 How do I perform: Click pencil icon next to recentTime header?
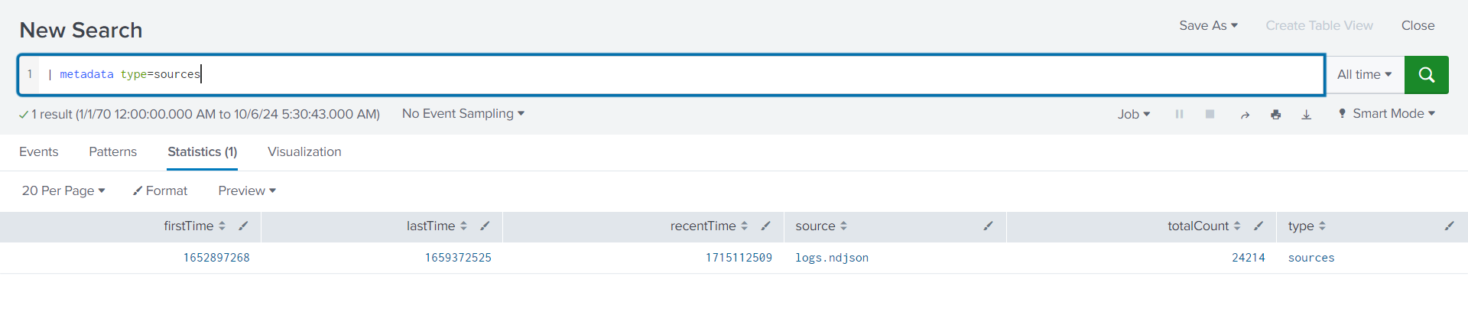pyautogui.click(x=765, y=226)
